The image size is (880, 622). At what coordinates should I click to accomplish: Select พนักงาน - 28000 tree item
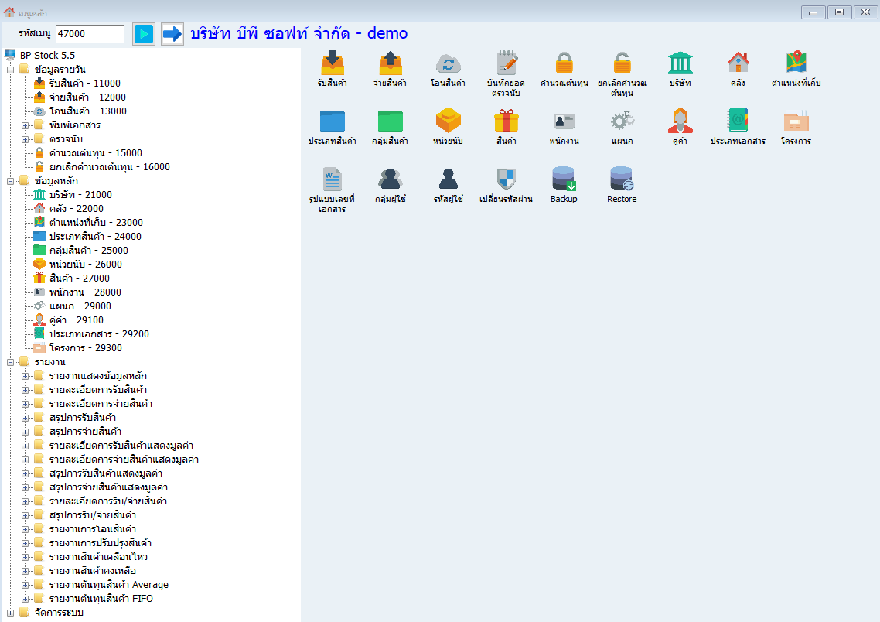[85, 292]
